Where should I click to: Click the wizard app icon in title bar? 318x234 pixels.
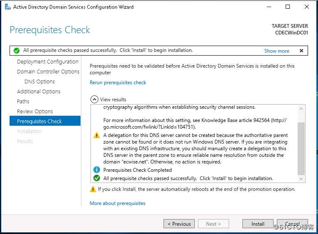pyautogui.click(x=8, y=7)
